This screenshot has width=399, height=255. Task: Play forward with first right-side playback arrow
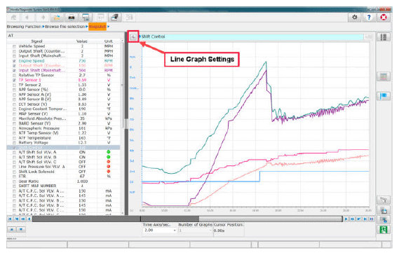tap(346, 219)
